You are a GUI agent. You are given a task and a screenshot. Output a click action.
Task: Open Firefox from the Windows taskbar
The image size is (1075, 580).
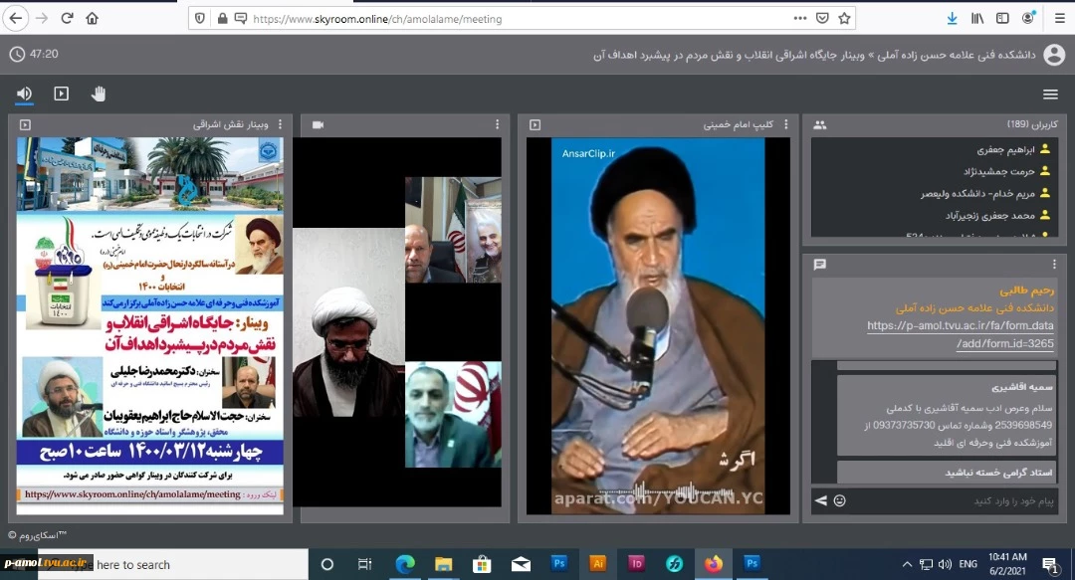(x=713, y=564)
